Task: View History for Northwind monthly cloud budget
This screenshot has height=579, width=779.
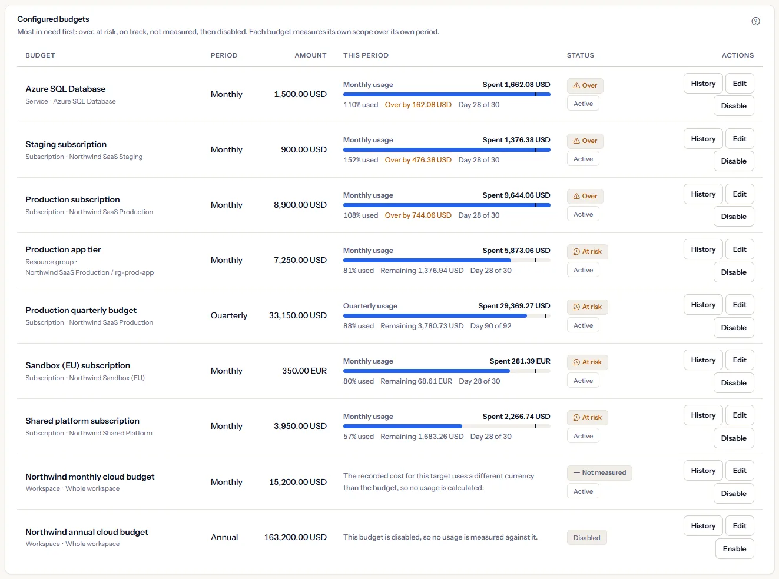Action: pos(703,471)
